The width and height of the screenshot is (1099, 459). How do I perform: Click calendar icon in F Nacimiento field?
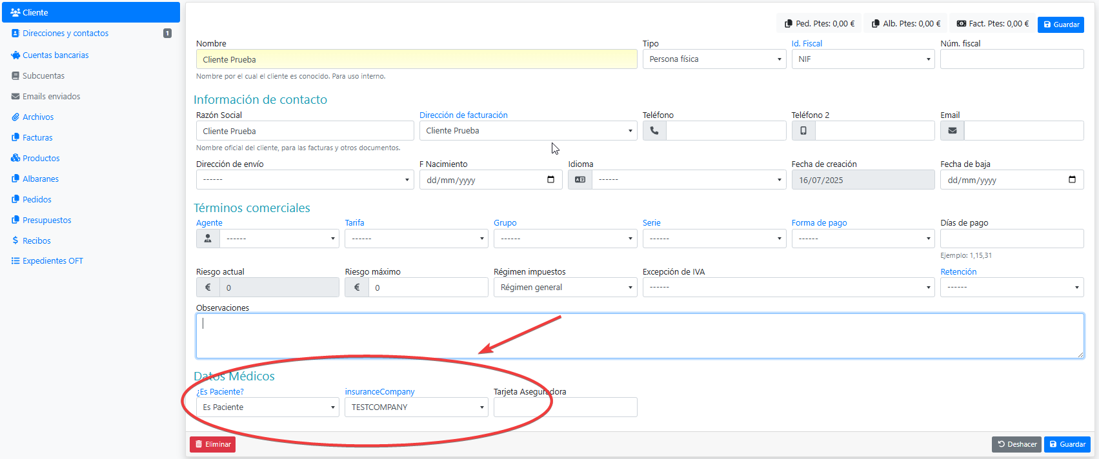click(x=550, y=180)
